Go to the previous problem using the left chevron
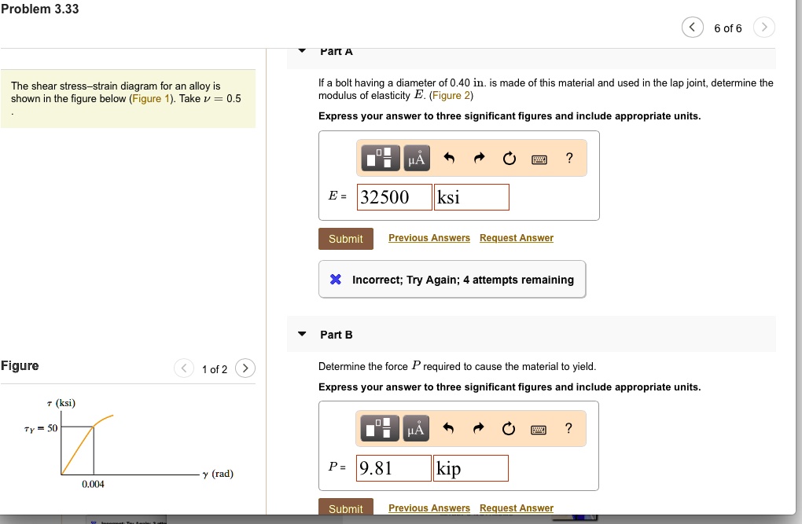 coord(693,27)
